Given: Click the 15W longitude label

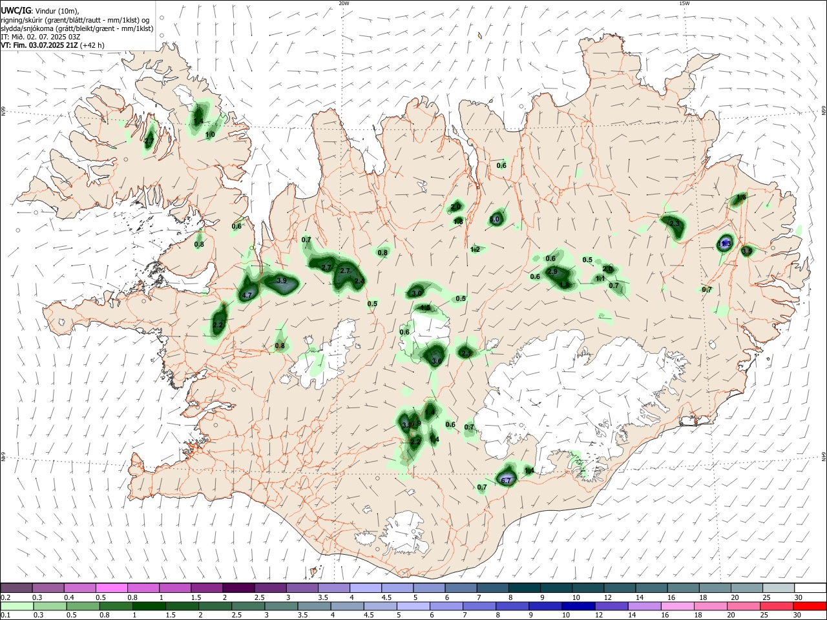Looking at the screenshot, I should 684,3.
